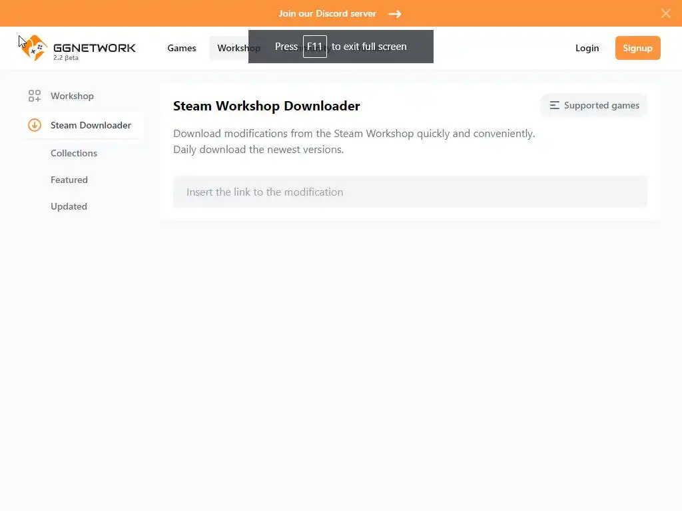Image resolution: width=682 pixels, height=511 pixels.
Task: Click the Supported games button
Action: (x=593, y=105)
